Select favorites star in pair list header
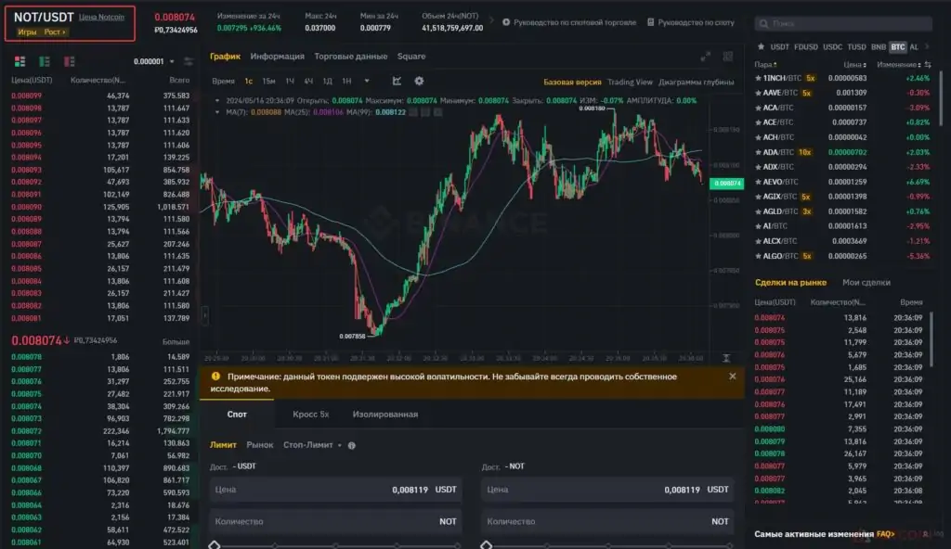 click(x=761, y=46)
